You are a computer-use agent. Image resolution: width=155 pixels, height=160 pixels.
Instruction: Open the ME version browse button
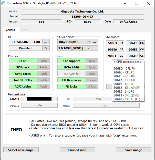[x=46, y=42]
